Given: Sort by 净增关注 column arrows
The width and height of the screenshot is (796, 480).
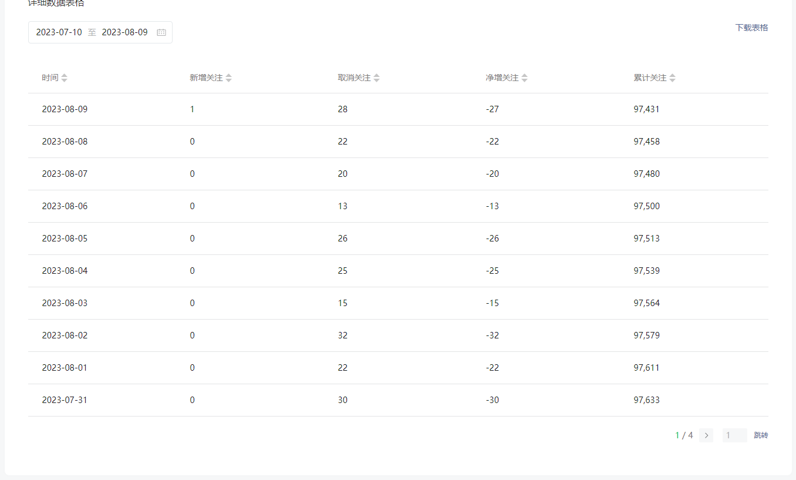Looking at the screenshot, I should (x=525, y=78).
